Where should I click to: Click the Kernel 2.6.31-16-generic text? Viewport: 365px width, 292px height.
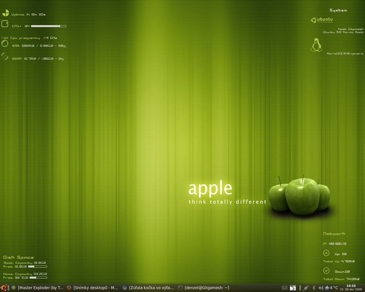tap(345, 54)
